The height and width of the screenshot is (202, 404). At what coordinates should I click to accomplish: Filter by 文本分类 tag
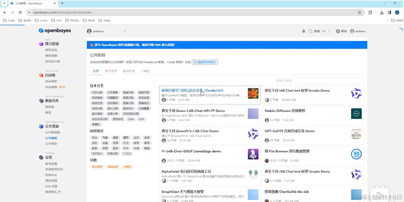[97, 93]
